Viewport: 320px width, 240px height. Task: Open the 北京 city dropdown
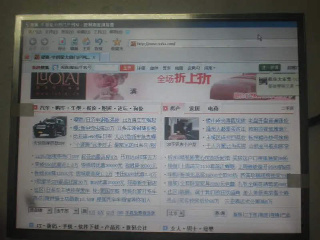(176, 214)
